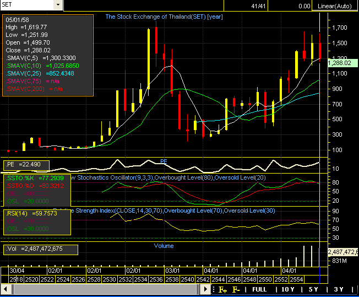Screen dimensions: 359x297
Task: Select the 3 Y time range
Action: click(338, 289)
